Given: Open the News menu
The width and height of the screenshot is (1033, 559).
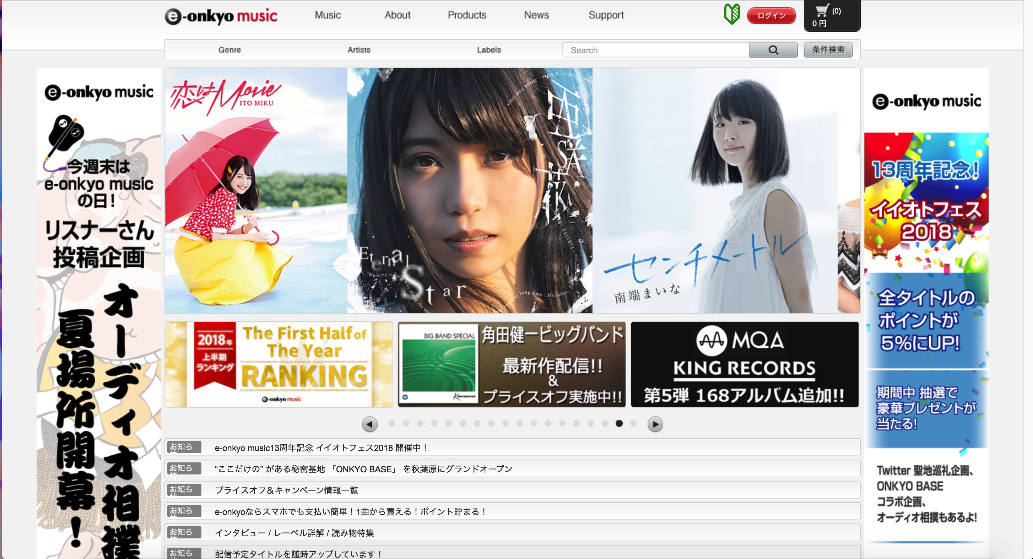Looking at the screenshot, I should click(536, 15).
